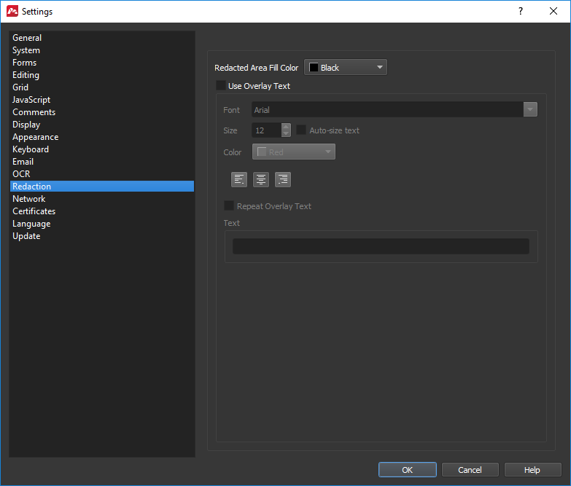Increase the font size with up arrow
This screenshot has width=571, height=486.
[286, 127]
